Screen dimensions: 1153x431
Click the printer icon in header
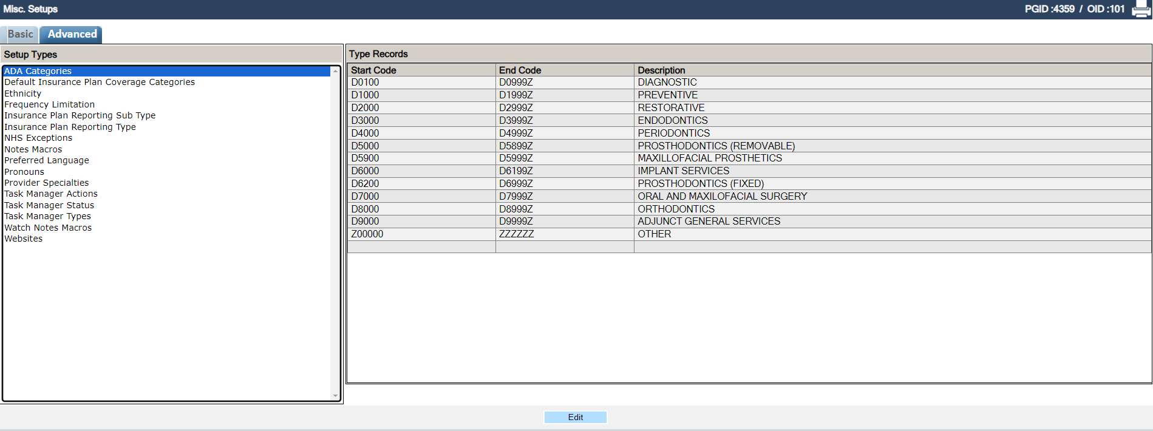(x=1141, y=10)
